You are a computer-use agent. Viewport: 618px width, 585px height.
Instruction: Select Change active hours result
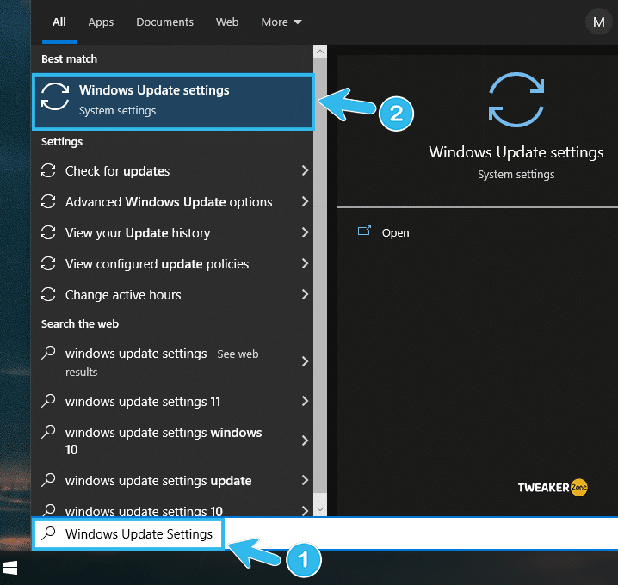173,295
